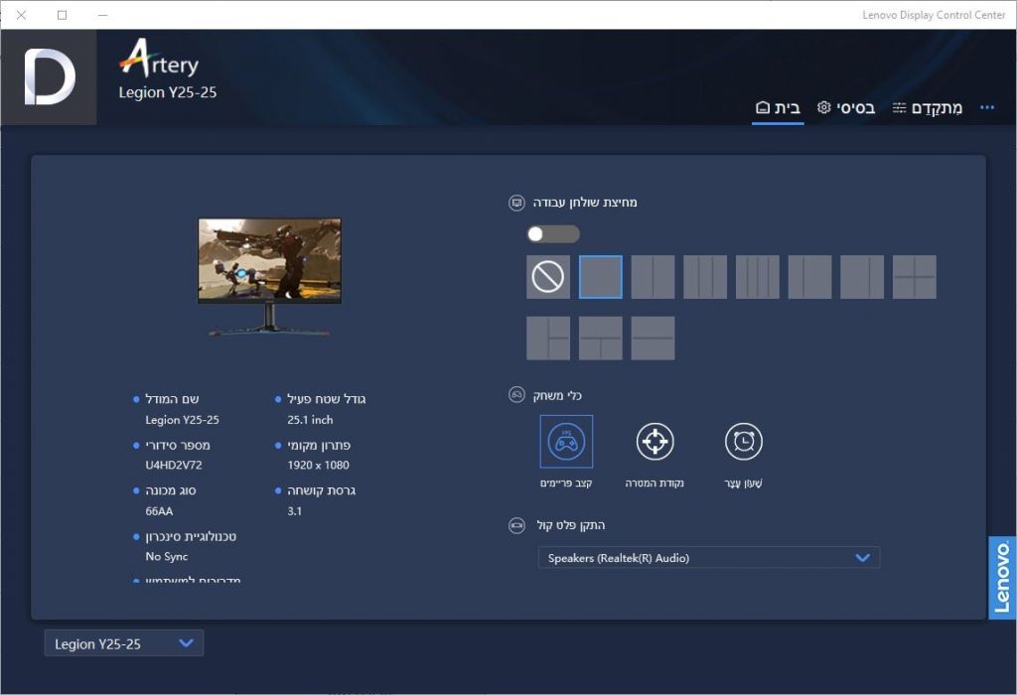Click the game tools section gamepad icon
1017x695 pixels.
coord(516,395)
